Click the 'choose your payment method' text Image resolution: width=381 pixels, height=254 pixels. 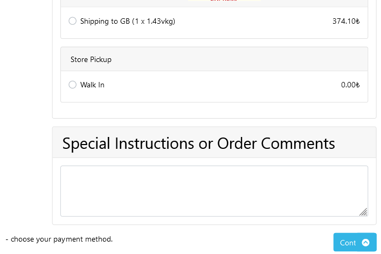(x=61, y=239)
